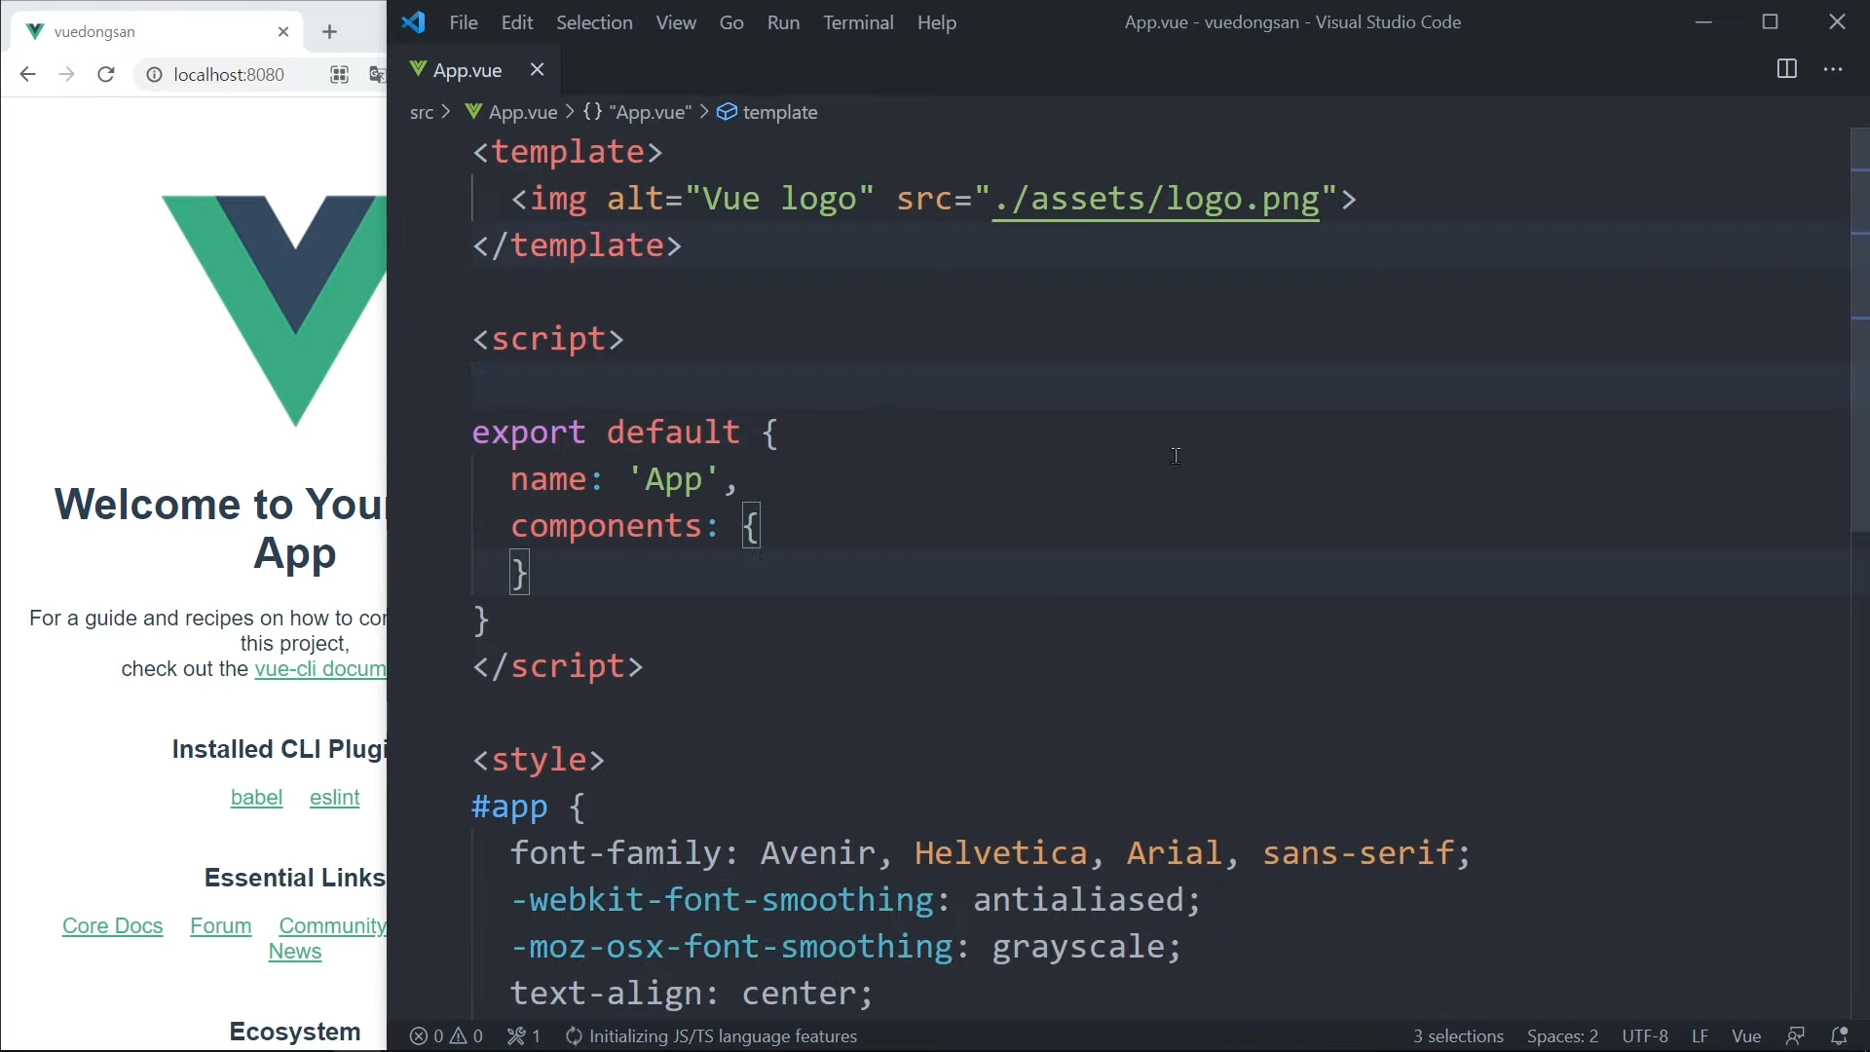1870x1052 pixels.
Task: Open the Terminal menu
Action: point(857,22)
